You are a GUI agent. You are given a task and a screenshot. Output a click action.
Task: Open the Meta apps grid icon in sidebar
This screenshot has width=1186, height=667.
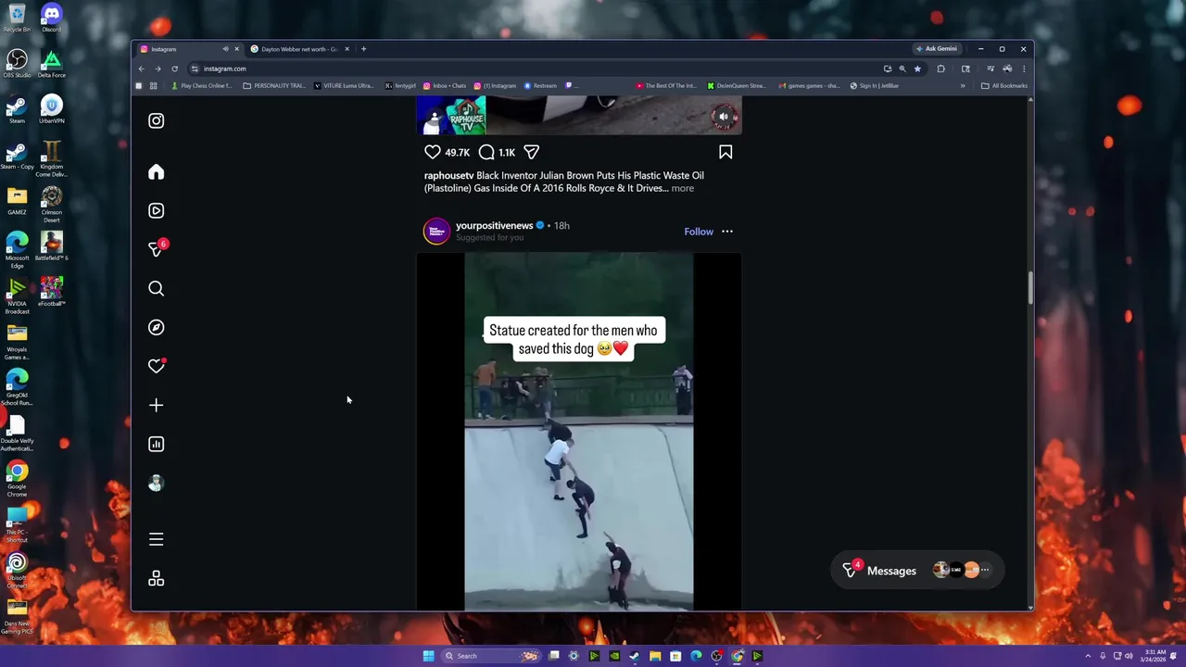pyautogui.click(x=156, y=578)
